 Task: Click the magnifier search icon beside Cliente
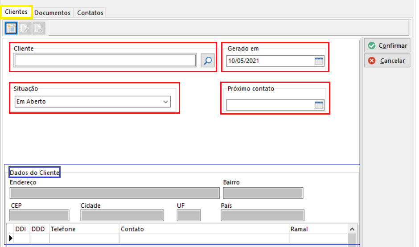coord(208,61)
